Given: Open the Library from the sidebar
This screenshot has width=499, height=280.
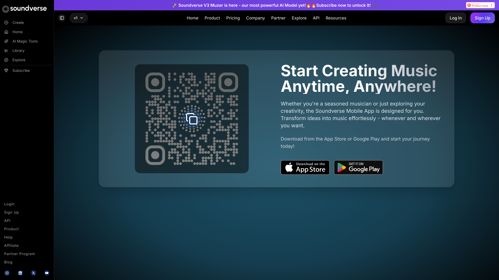Looking at the screenshot, I should coord(18,51).
